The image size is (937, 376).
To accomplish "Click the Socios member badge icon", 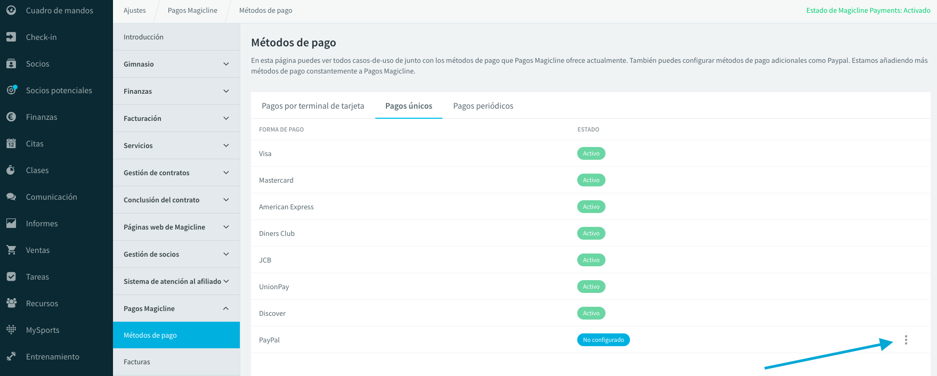I will [x=11, y=63].
